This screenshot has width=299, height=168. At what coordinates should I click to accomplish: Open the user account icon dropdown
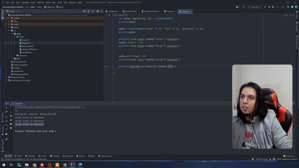[x=238, y=7]
